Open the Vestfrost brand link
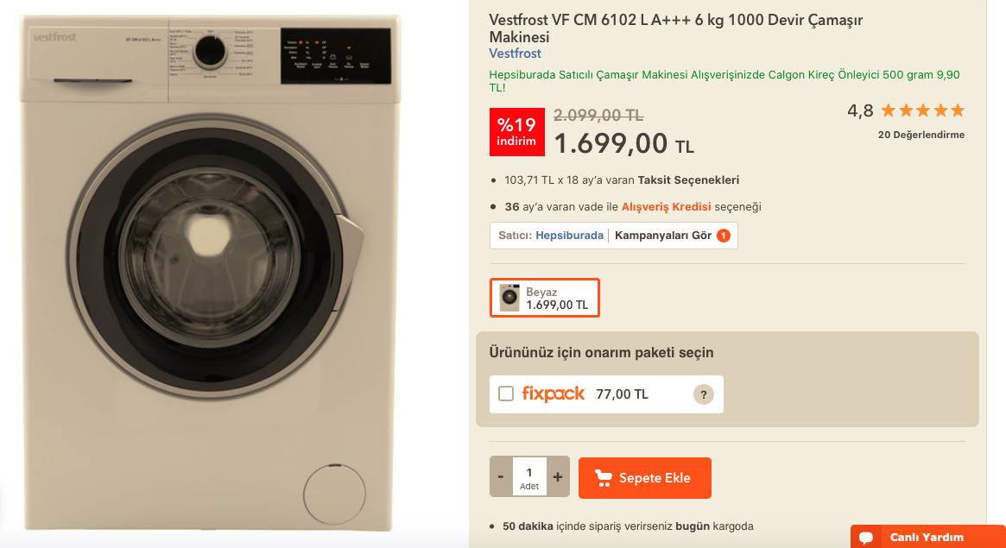Image resolution: width=1006 pixels, height=548 pixels. (515, 54)
